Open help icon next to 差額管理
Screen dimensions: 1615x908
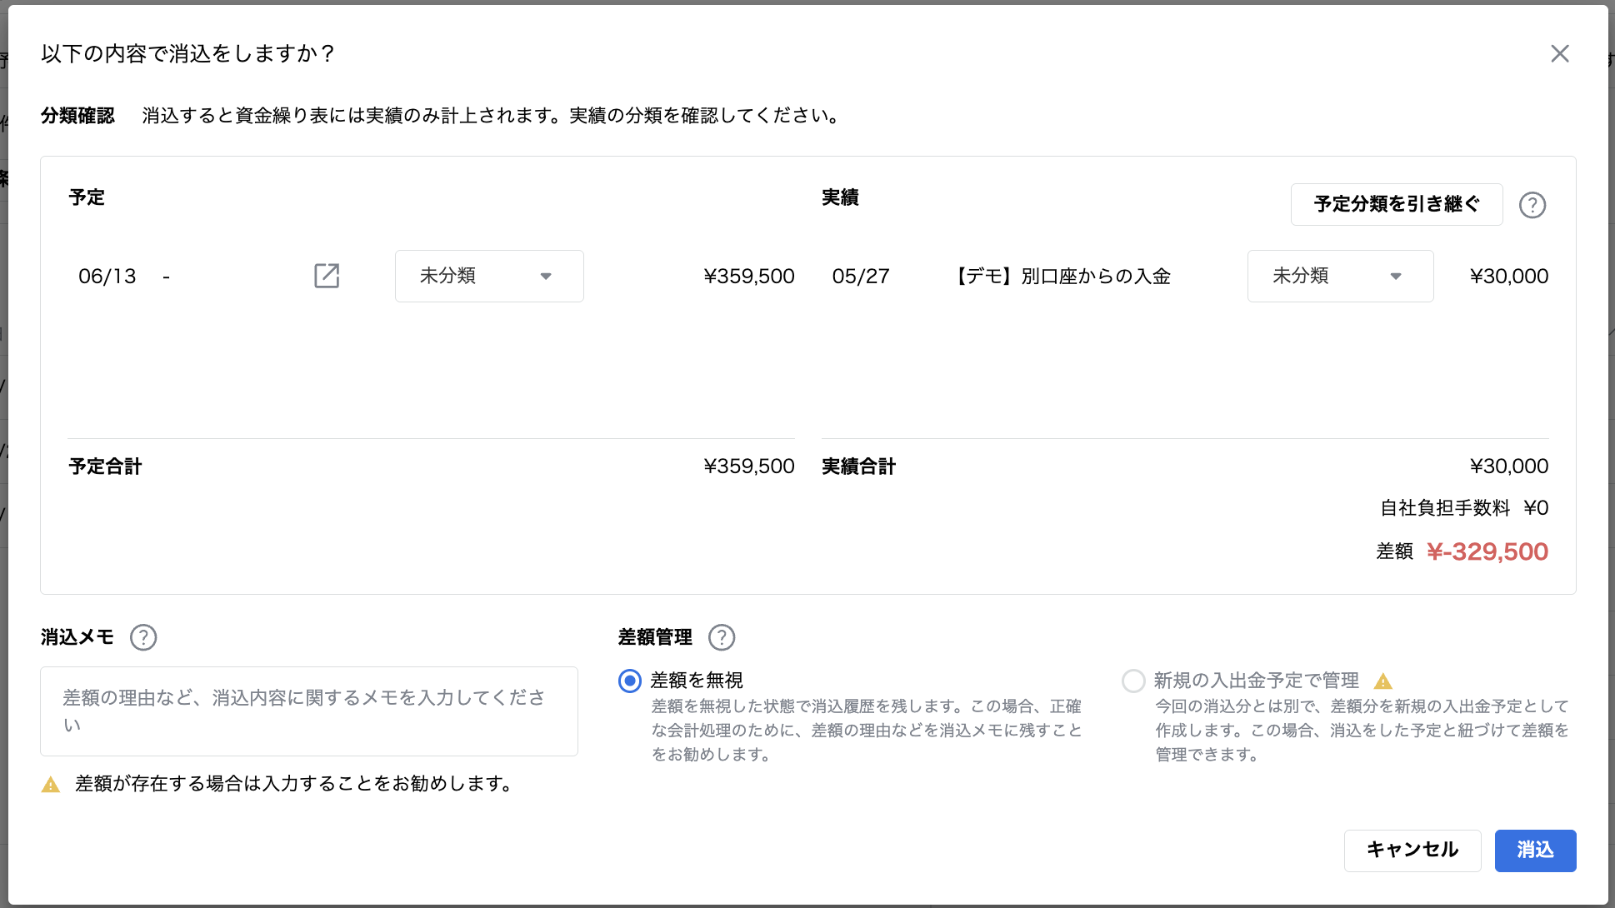pos(722,637)
